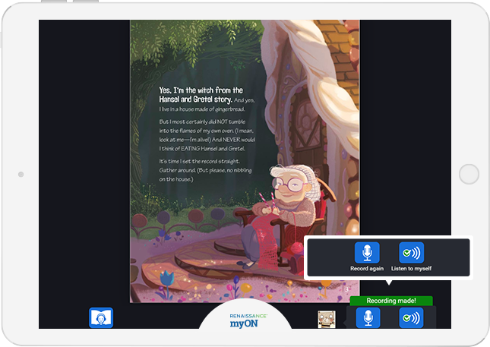Click the Listen to myself label

[411, 269]
